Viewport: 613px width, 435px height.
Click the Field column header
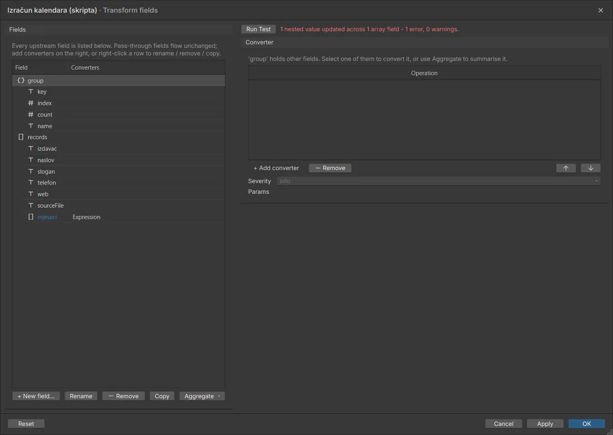coord(40,67)
